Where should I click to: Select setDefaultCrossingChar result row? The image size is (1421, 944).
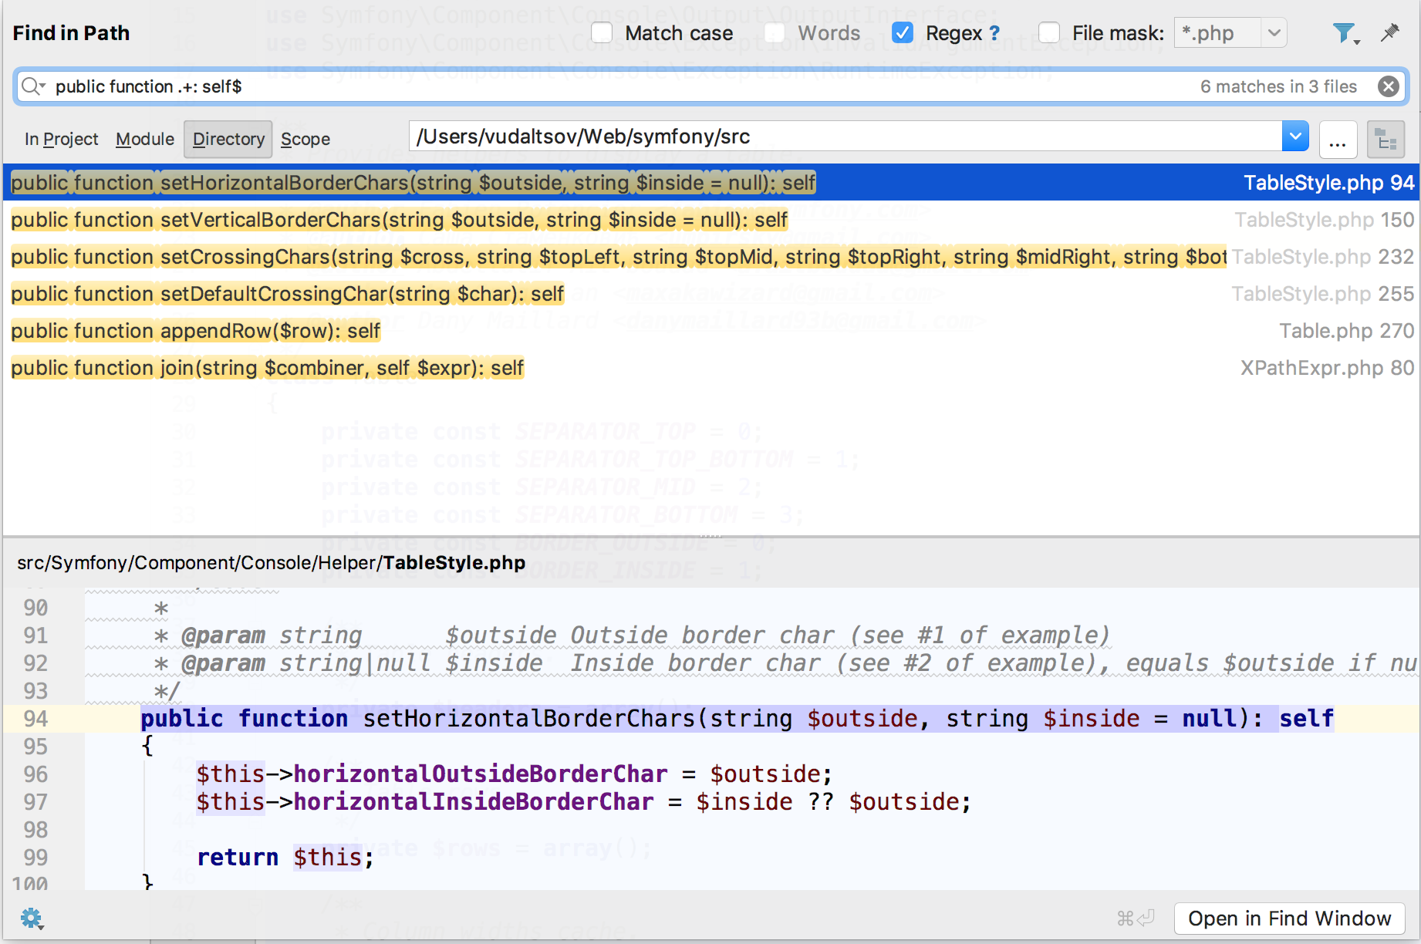(710, 294)
